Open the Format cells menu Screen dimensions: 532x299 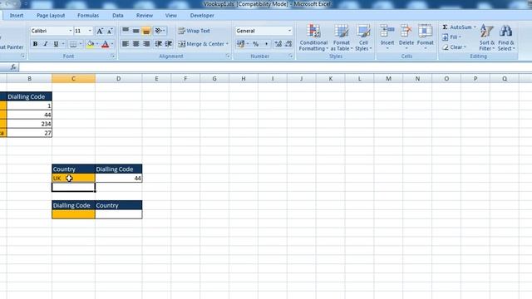click(425, 37)
